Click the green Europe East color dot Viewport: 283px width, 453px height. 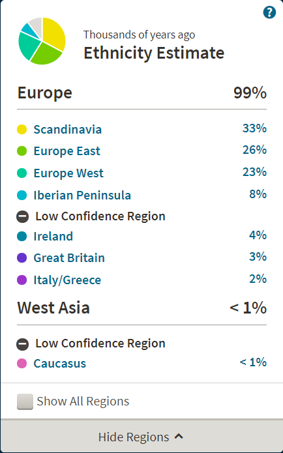tap(22, 151)
